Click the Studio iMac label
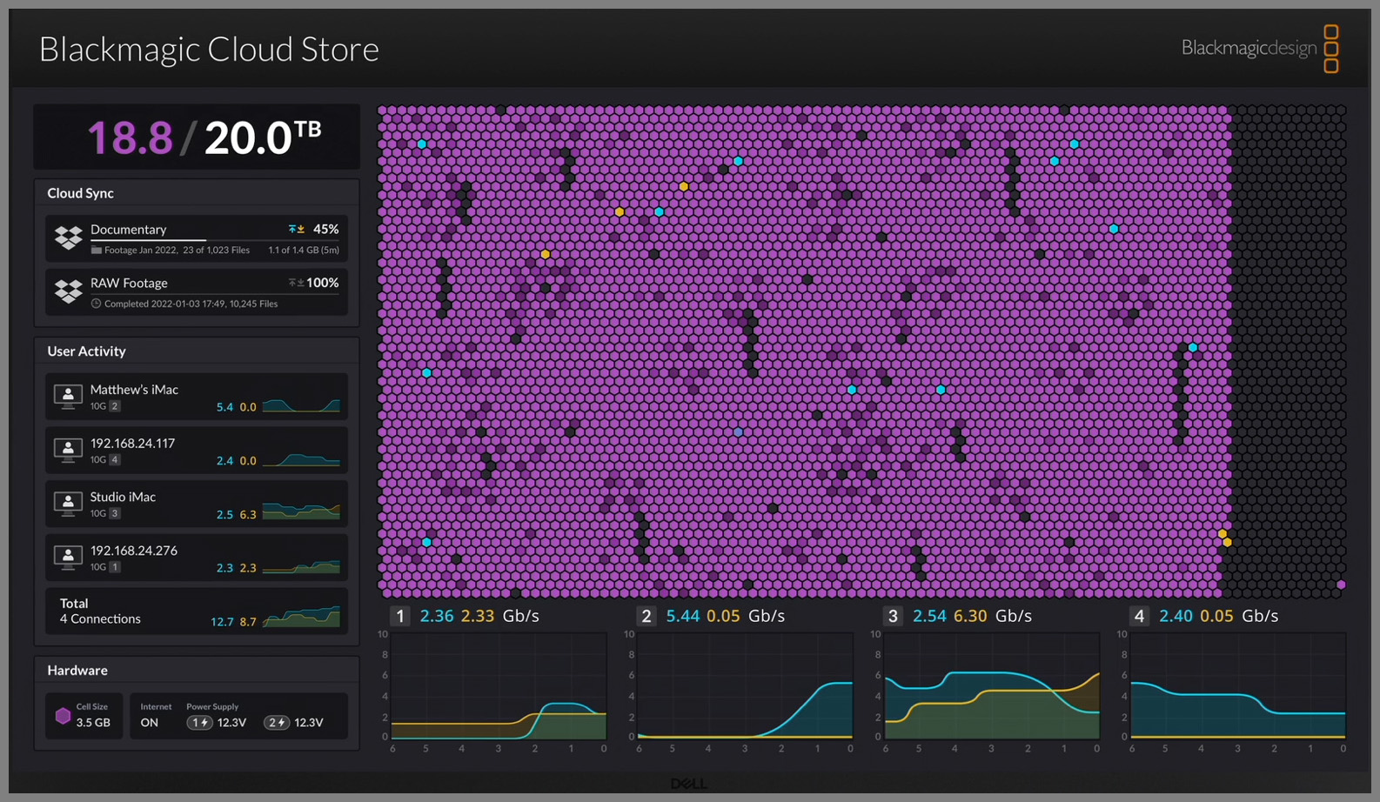 pos(123,498)
